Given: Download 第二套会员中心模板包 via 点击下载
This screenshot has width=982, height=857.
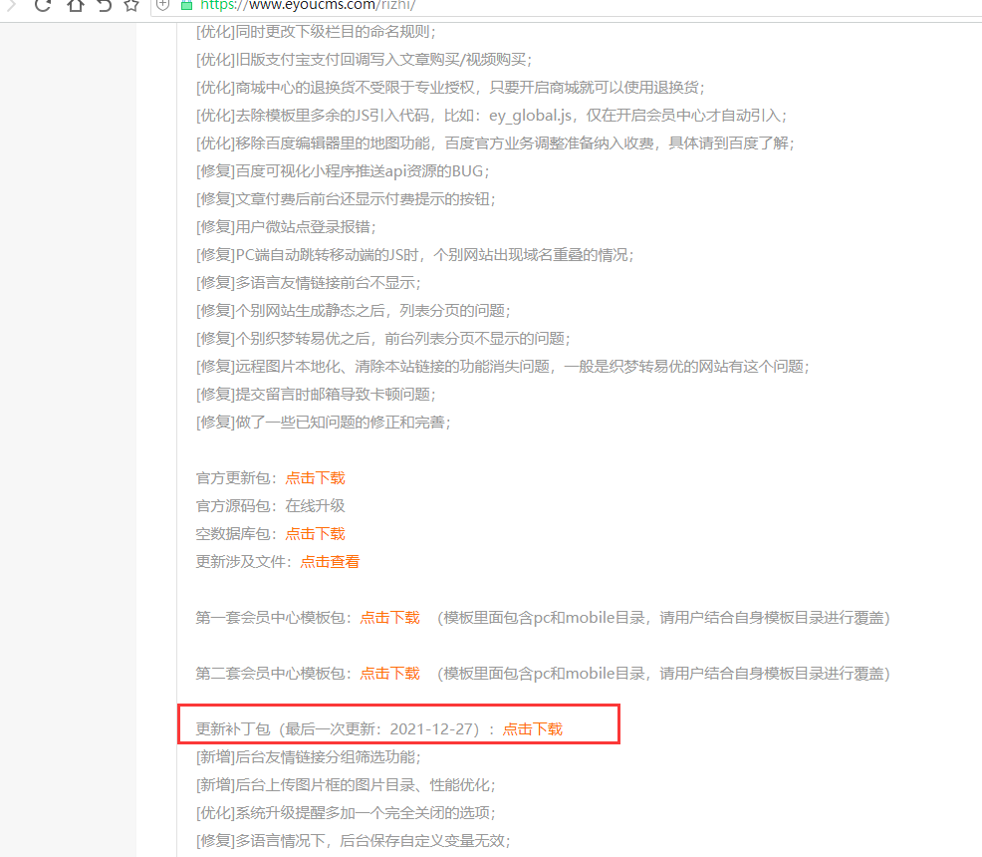Looking at the screenshot, I should (x=389, y=674).
